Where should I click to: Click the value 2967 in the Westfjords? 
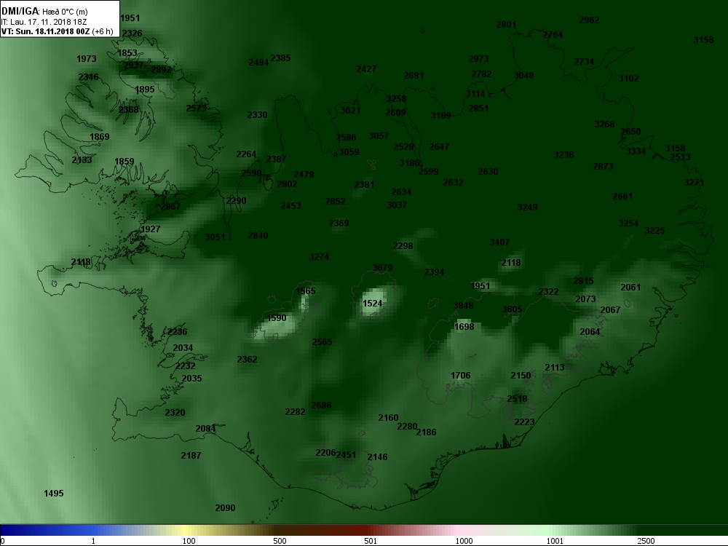pyautogui.click(x=170, y=207)
